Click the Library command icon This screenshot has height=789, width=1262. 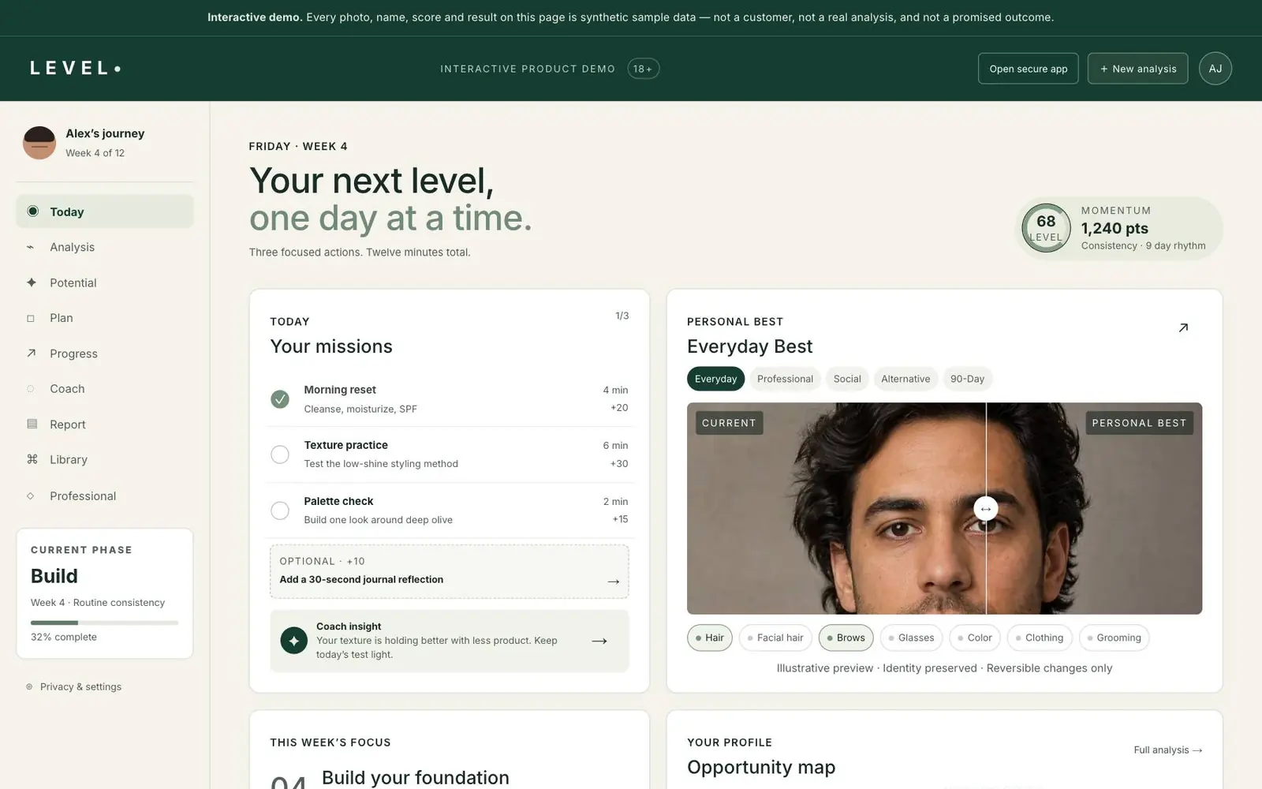pyautogui.click(x=32, y=459)
